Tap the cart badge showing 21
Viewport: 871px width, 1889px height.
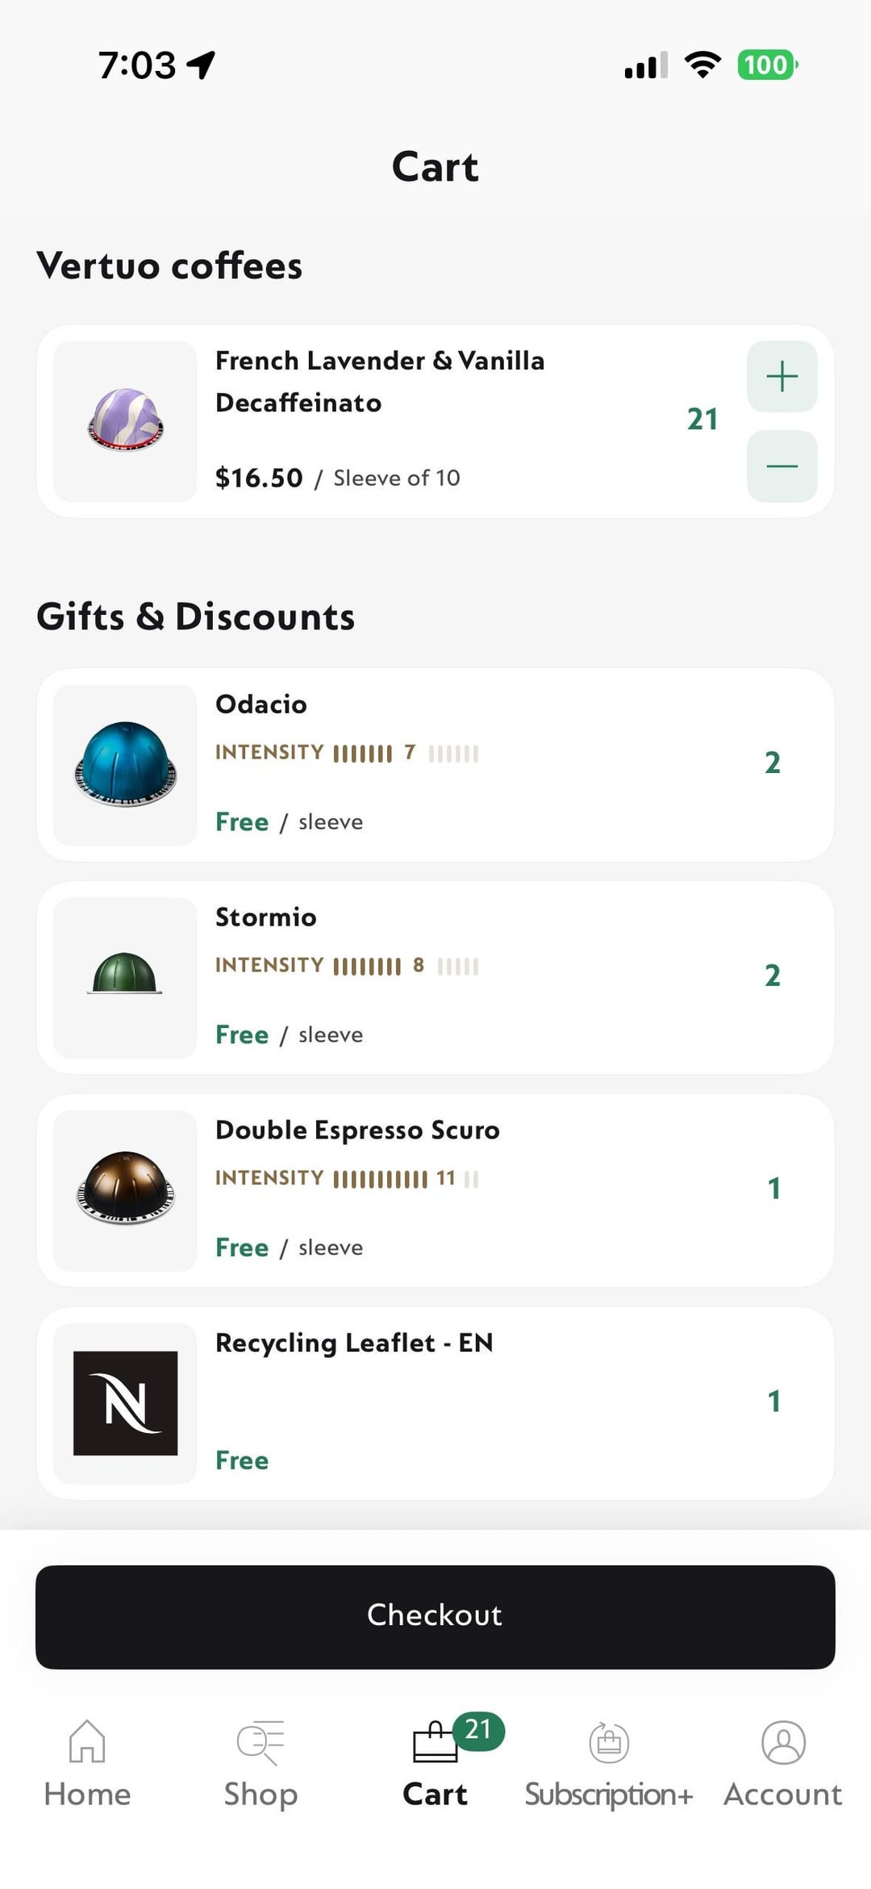pyautogui.click(x=478, y=1729)
